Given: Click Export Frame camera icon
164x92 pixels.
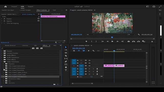Looking at the screenshot, I should coord(129,41).
